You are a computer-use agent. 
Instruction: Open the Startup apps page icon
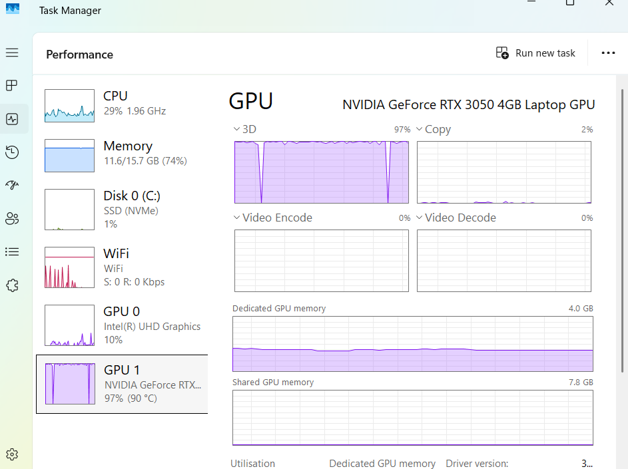pos(12,185)
